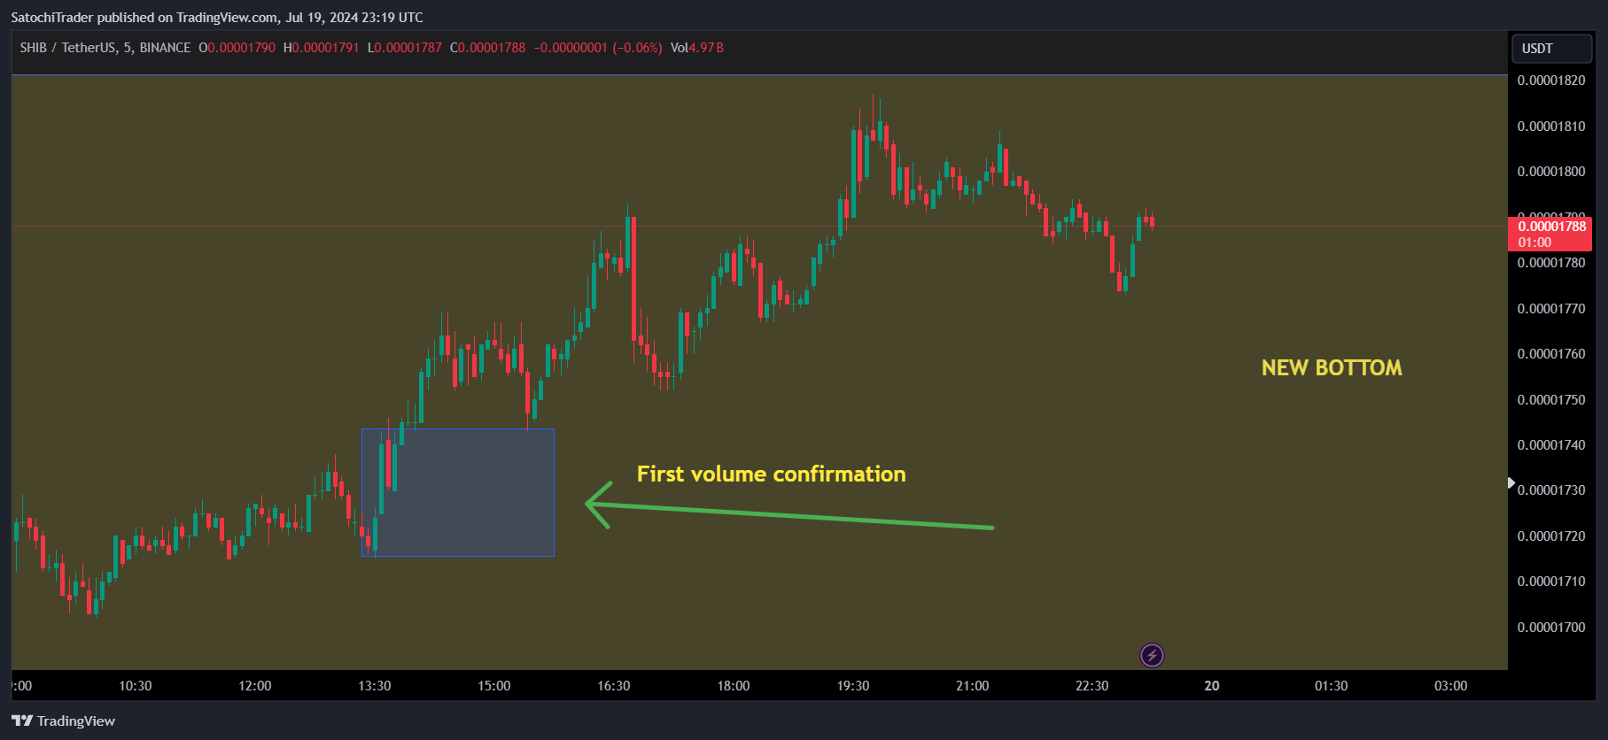Click the open value O0.00001790 in the legend
The image size is (1608, 740).
point(237,48)
